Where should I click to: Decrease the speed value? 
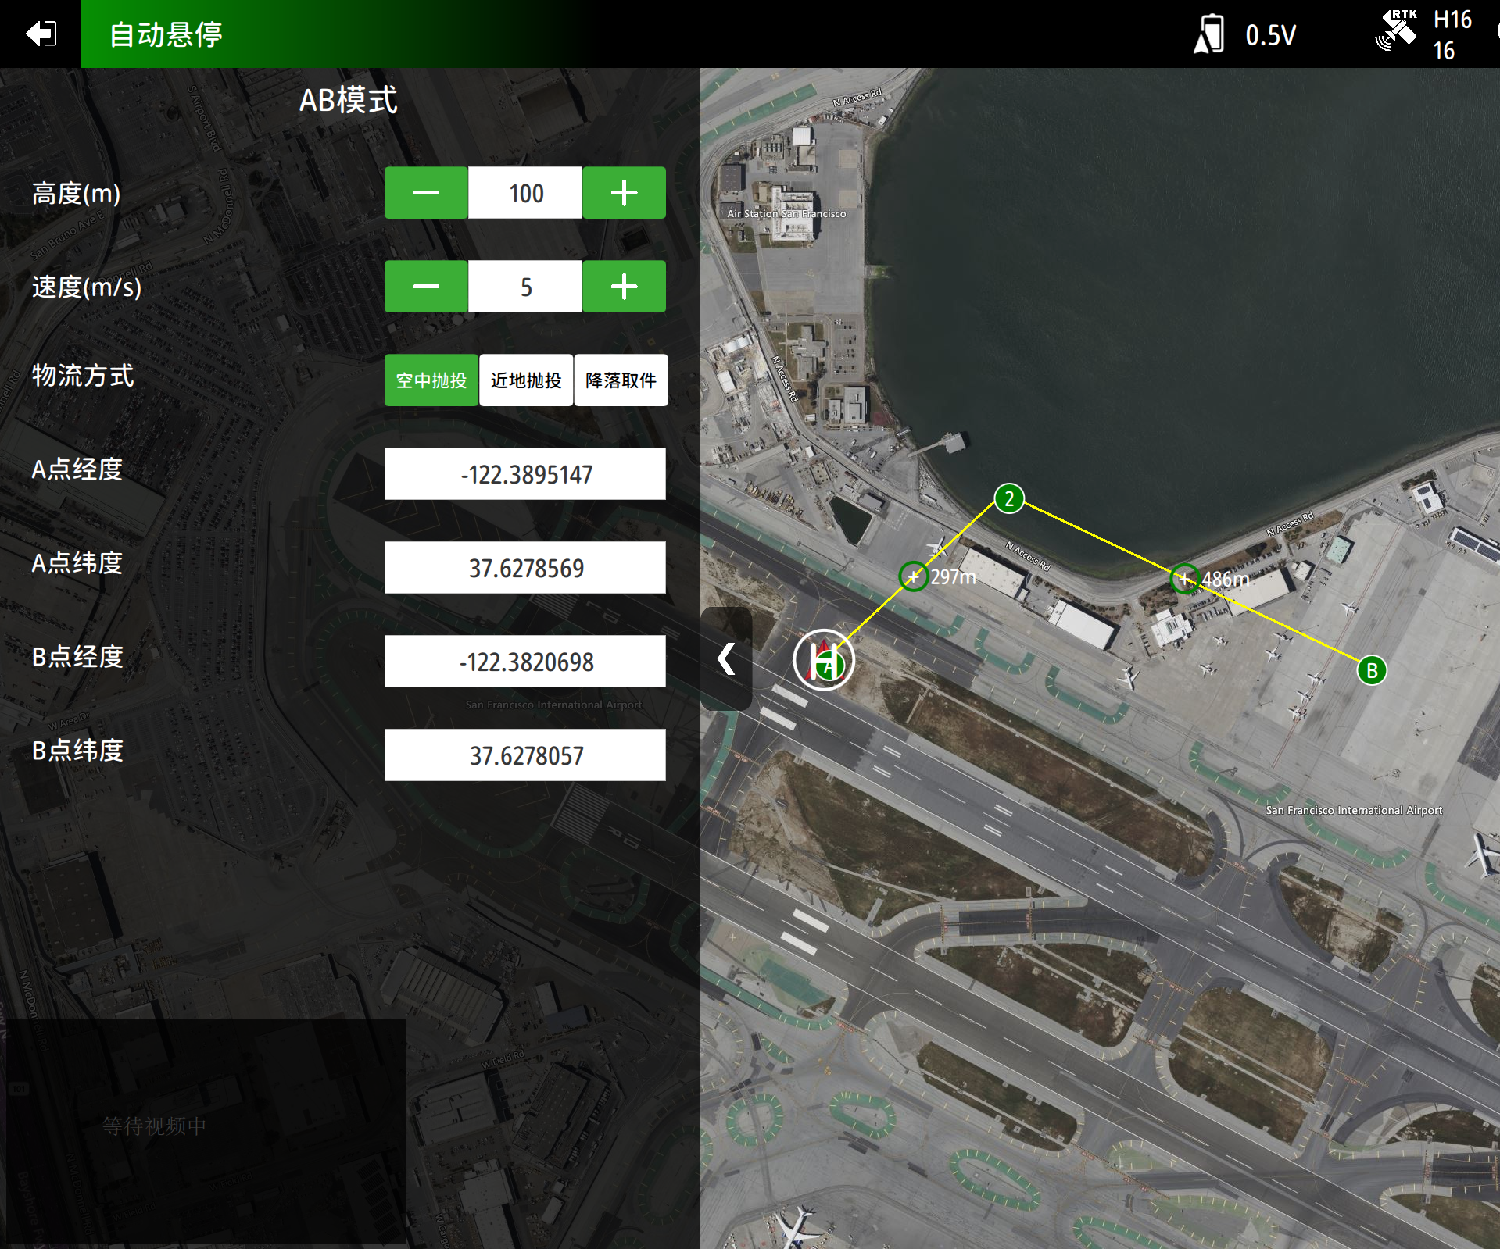[426, 287]
